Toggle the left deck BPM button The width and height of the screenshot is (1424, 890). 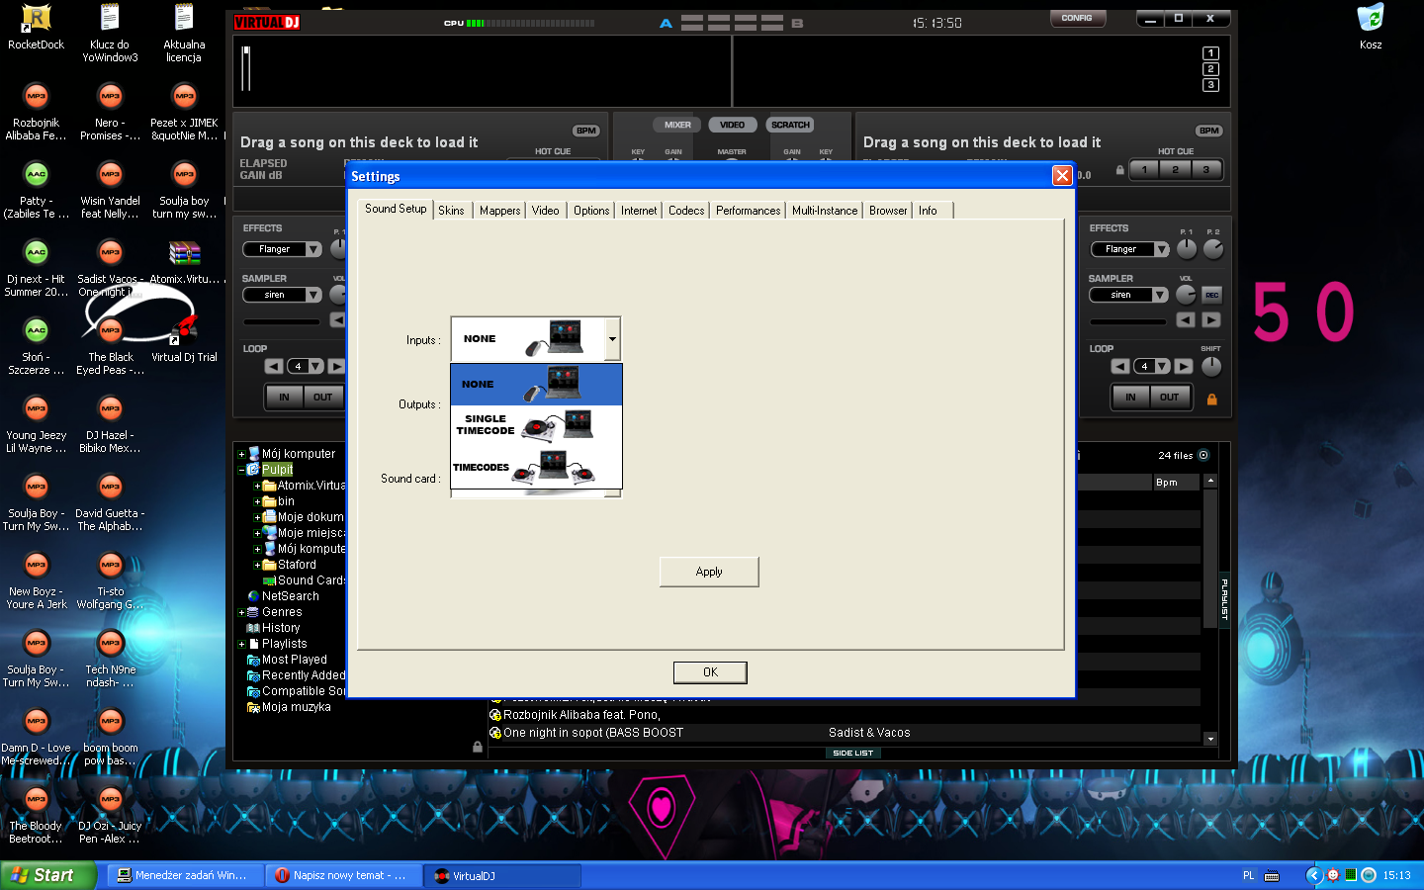(586, 131)
